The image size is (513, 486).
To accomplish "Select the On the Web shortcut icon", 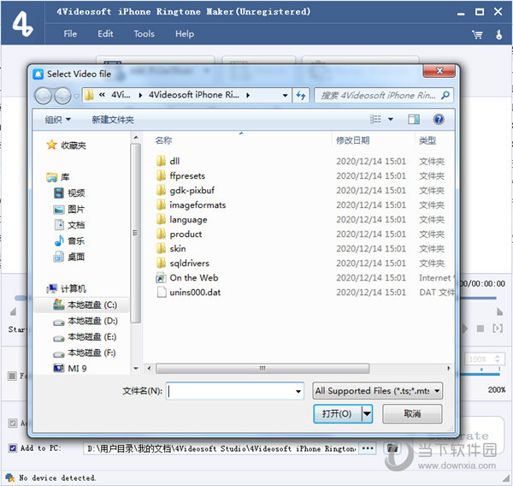I will pos(161,278).
